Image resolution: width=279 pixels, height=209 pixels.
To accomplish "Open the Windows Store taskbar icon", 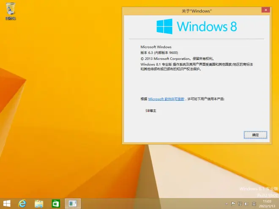I will click(56, 204).
